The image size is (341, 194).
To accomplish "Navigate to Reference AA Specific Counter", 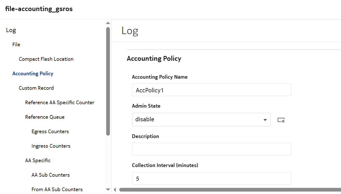I will pyautogui.click(x=60, y=103).
